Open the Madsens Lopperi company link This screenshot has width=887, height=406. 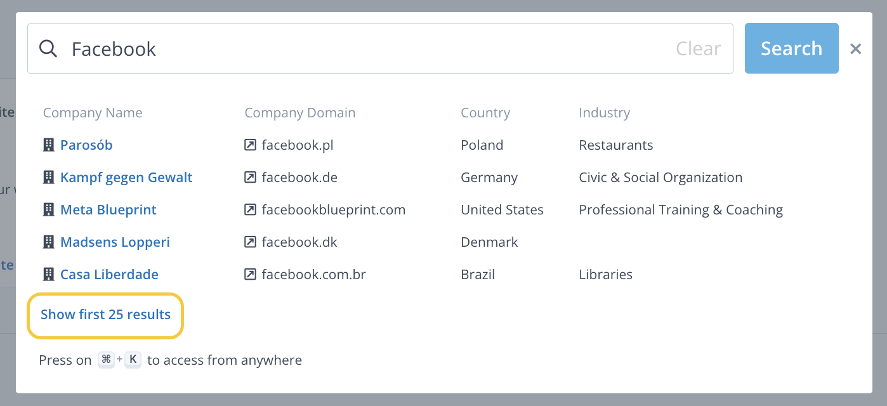click(115, 242)
